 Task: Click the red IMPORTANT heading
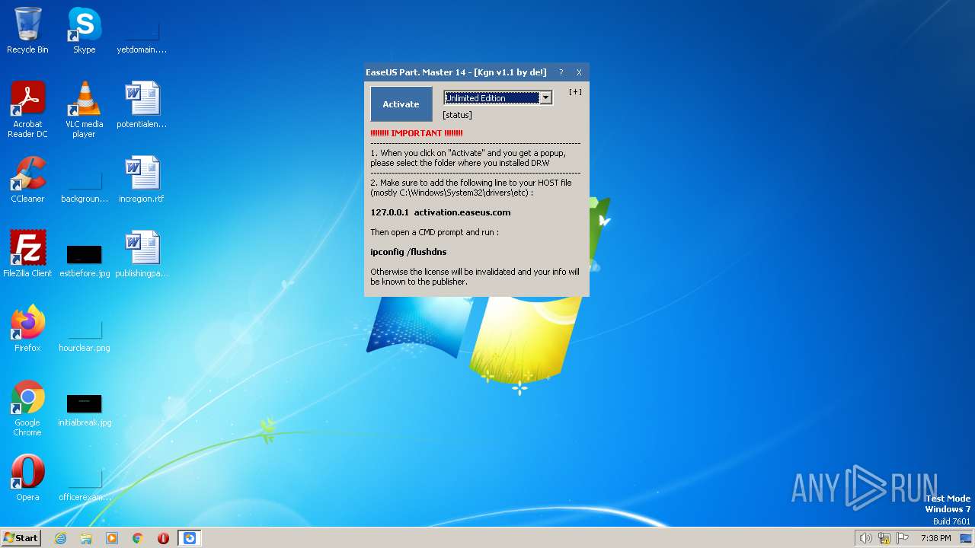(417, 133)
